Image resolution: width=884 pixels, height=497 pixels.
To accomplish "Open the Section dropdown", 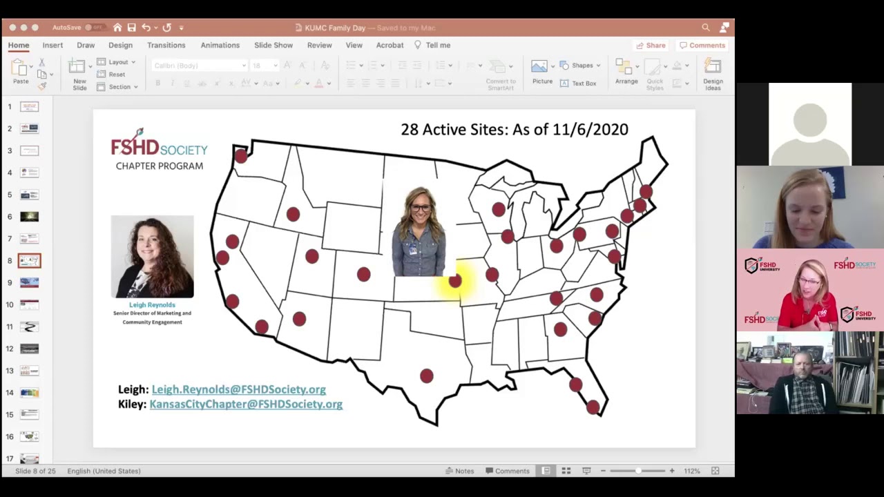I will click(117, 87).
